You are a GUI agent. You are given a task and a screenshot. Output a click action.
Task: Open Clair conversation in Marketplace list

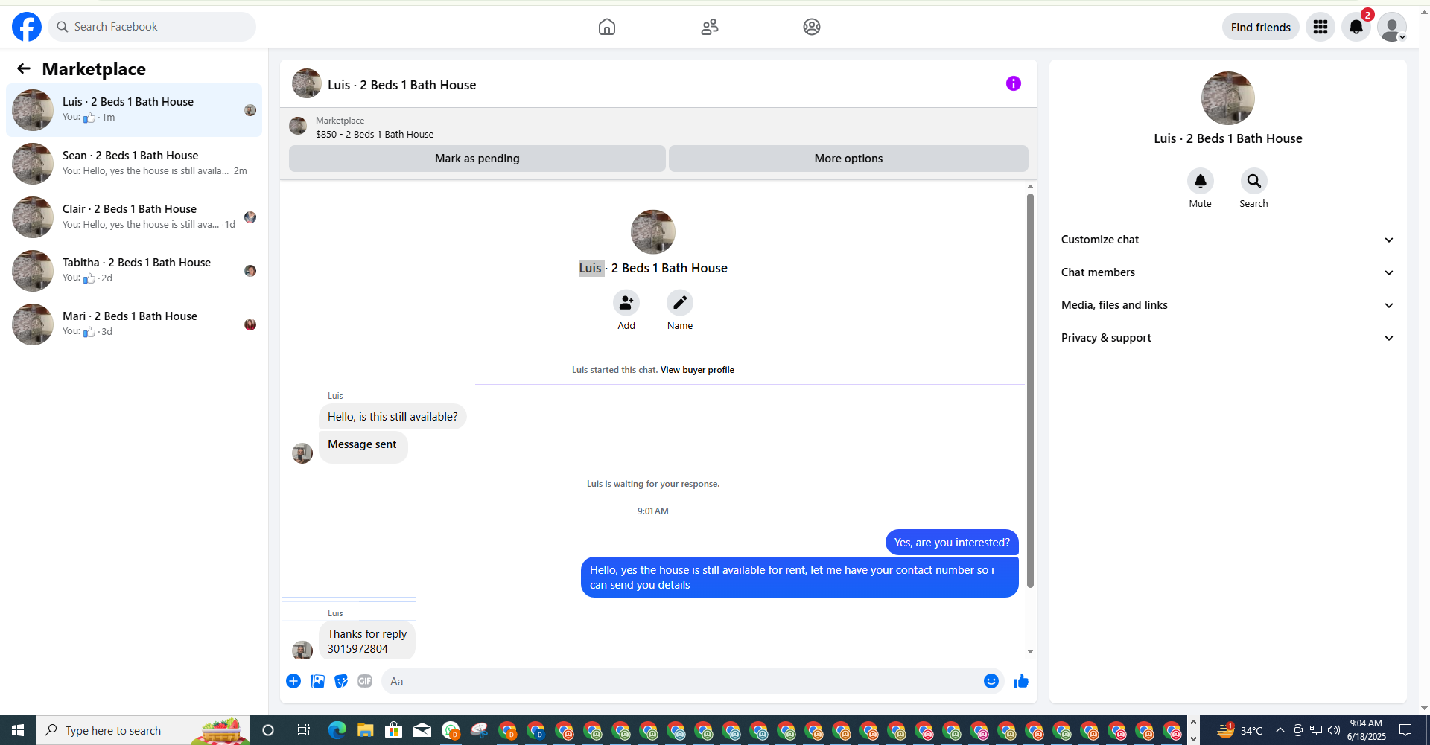coord(134,217)
